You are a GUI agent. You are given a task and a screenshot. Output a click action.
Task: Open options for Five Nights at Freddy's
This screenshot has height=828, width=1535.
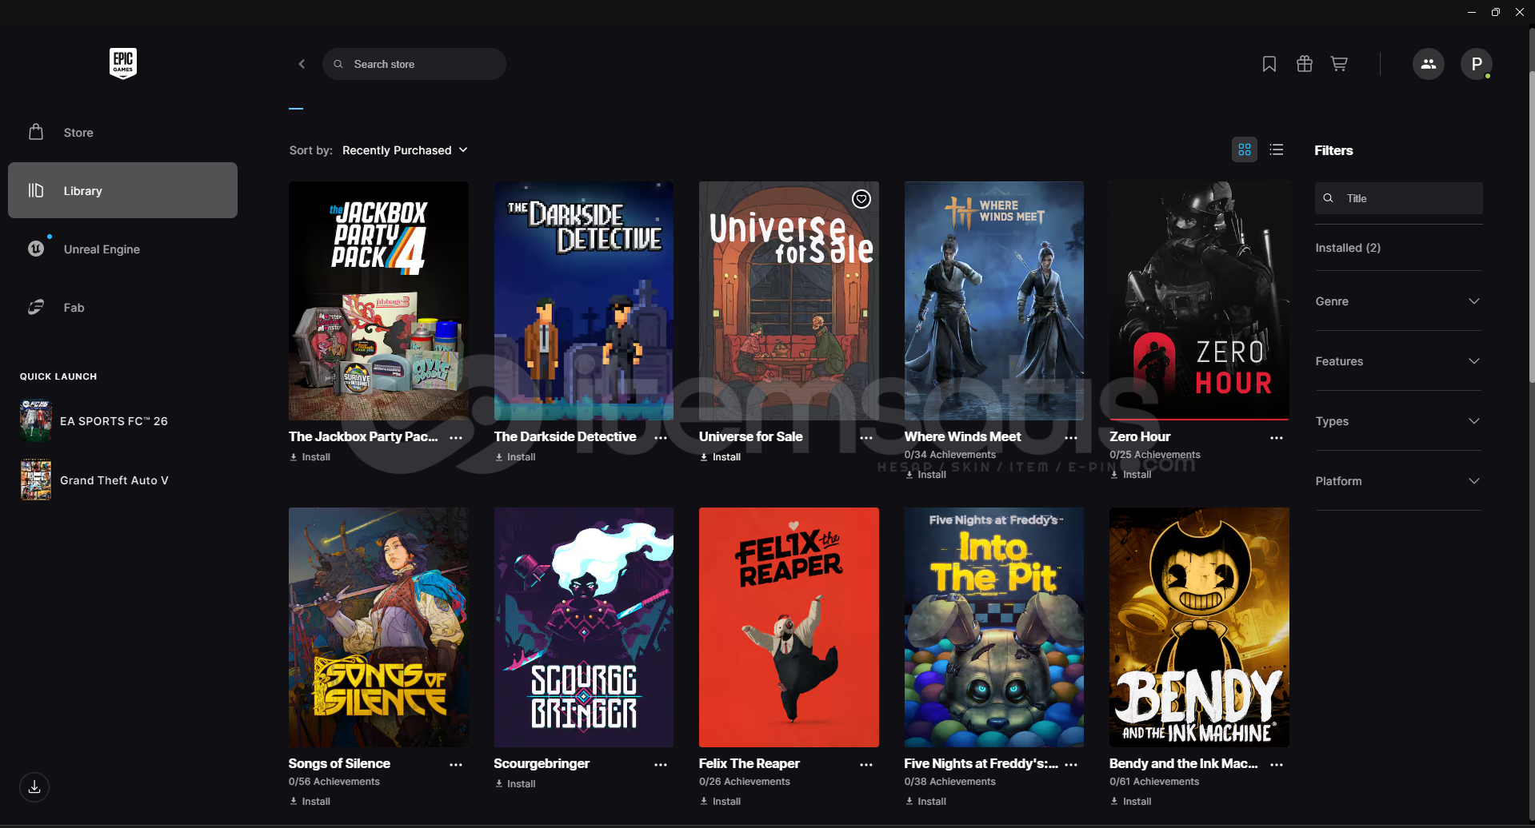(1071, 765)
